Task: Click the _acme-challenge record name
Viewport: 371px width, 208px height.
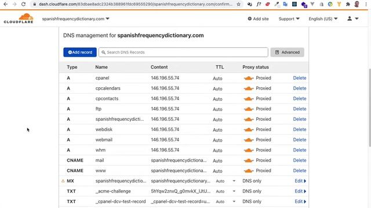Action: (x=113, y=191)
